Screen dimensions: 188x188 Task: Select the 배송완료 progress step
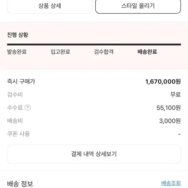tap(147, 52)
